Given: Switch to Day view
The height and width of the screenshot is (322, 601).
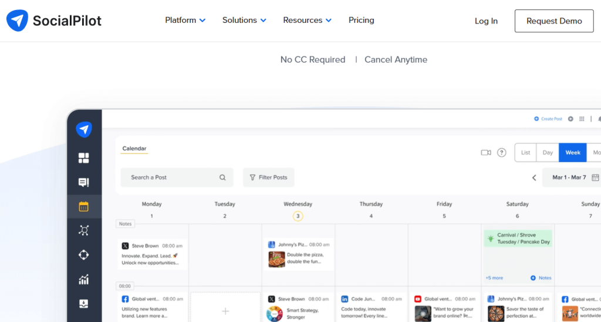Looking at the screenshot, I should click(548, 153).
